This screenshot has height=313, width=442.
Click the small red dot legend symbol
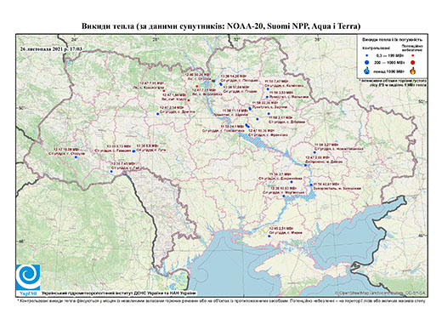coord(413,55)
